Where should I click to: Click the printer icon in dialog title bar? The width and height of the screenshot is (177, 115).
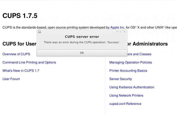[x=39, y=32]
